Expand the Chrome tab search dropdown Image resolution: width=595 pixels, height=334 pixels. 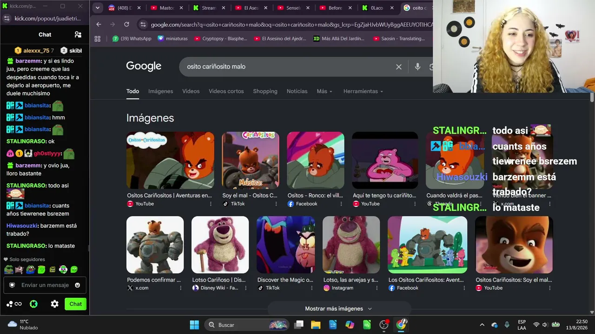[x=98, y=8]
